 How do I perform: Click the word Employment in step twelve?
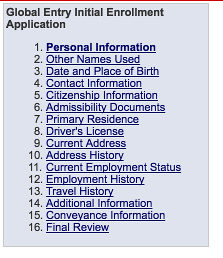(76, 179)
